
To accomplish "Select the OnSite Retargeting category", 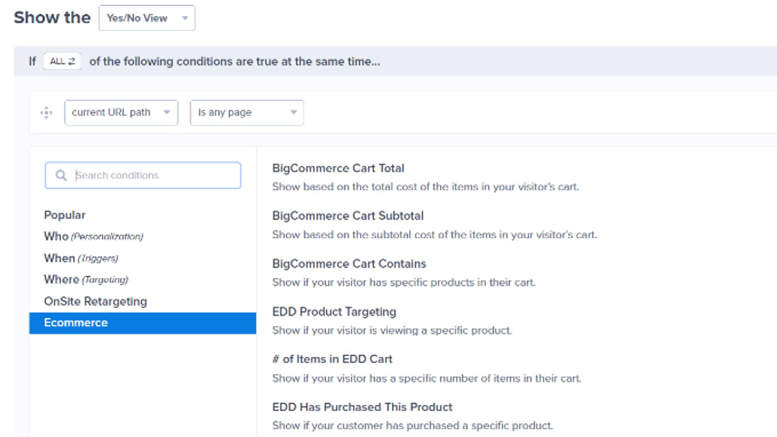I will 95,301.
